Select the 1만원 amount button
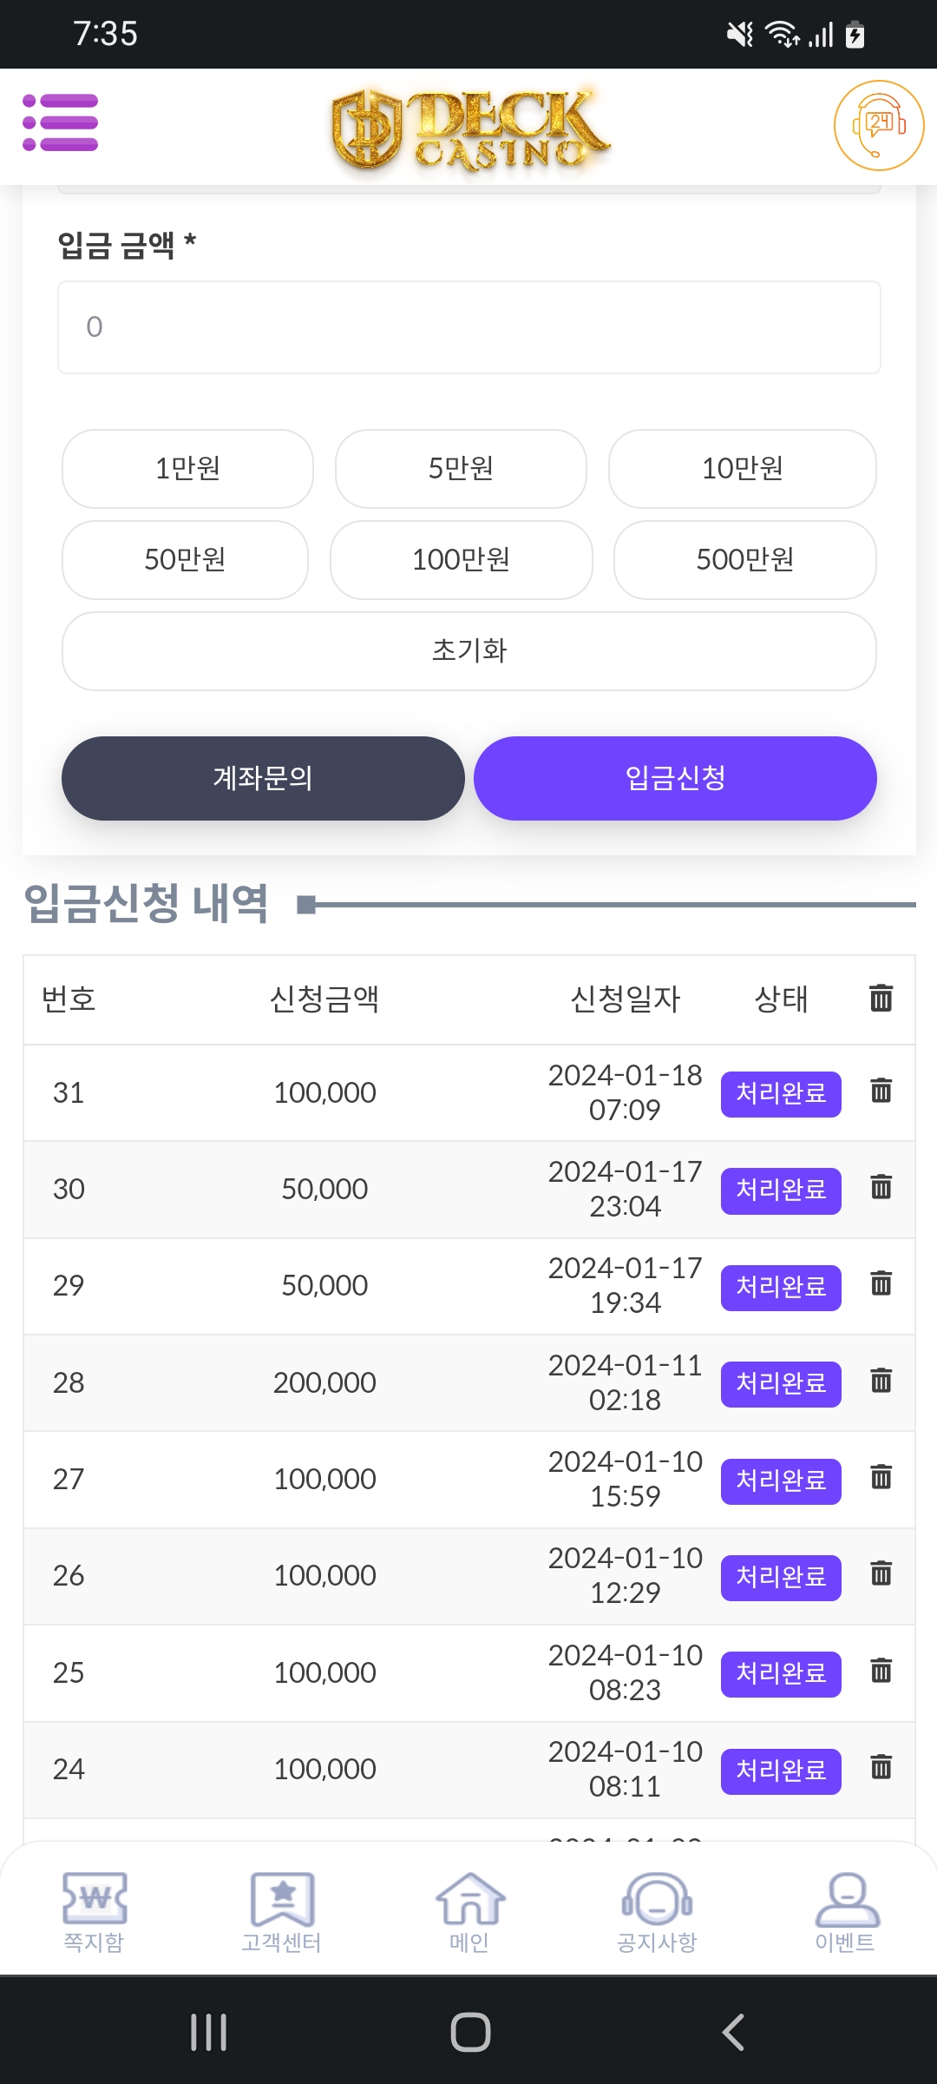Screen dimensions: 937x2084 point(187,469)
